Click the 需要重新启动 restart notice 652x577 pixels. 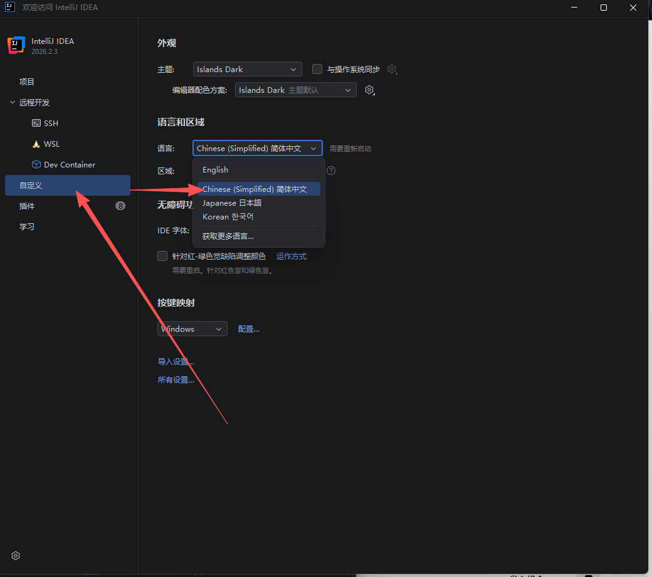(350, 149)
